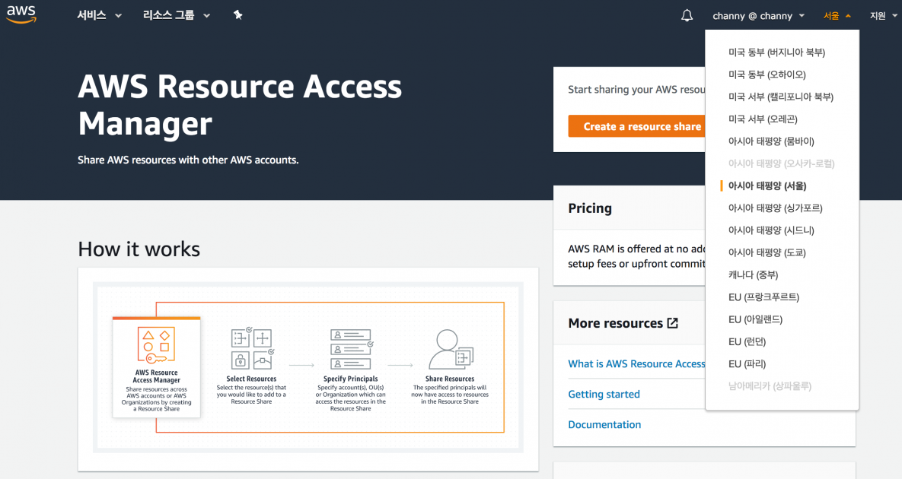This screenshot has width=902, height=479.
Task: Open More resources external link icon
Action: click(672, 322)
